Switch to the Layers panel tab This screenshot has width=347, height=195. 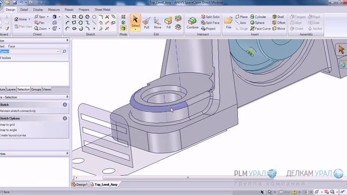(11, 89)
